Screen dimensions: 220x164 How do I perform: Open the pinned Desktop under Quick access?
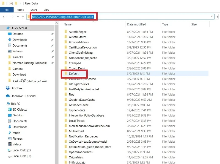point(18,34)
